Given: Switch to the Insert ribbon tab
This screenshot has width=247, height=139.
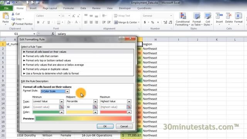Looking at the screenshot, I should (x=33, y=8).
